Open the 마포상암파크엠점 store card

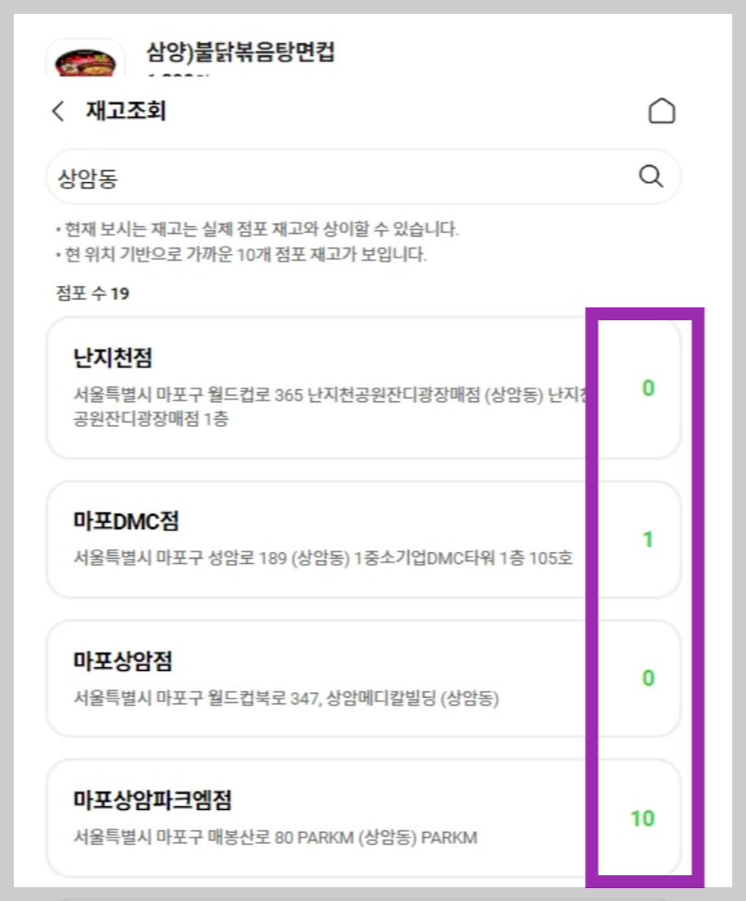pyautogui.click(x=363, y=817)
